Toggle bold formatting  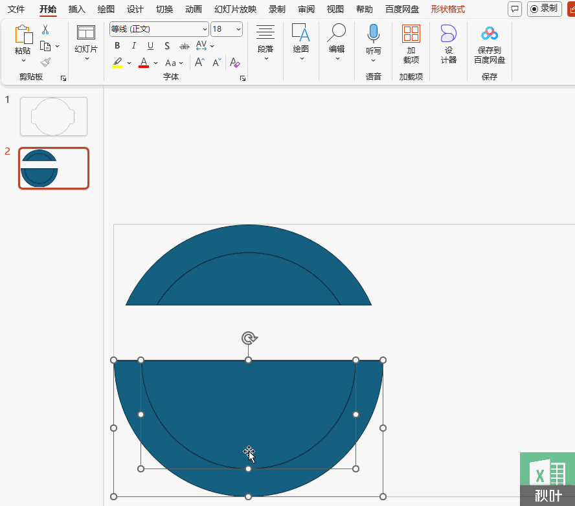point(117,46)
